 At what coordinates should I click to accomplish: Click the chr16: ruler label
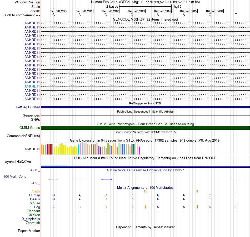(35, 11)
